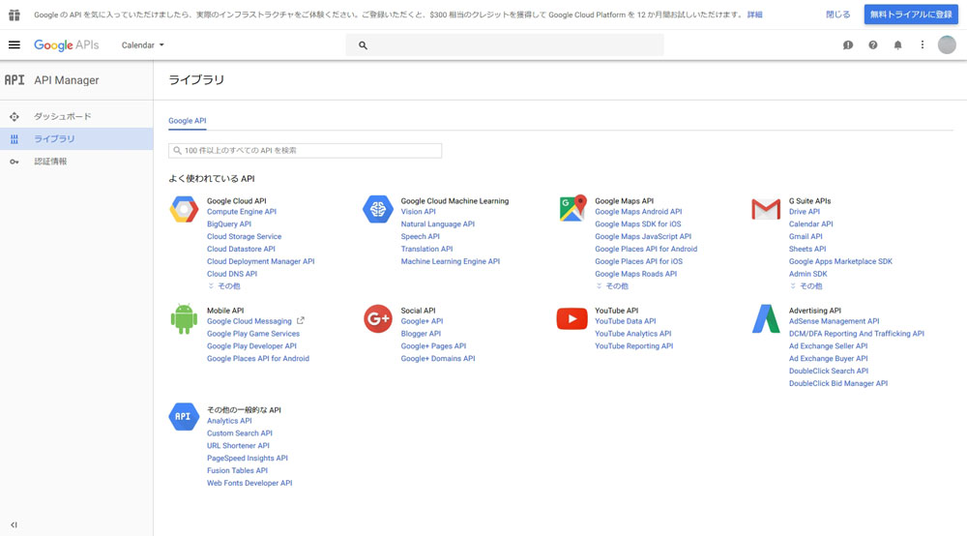Screen dimensions: 967x536
Task: Open Blogger API link
Action: coord(421,334)
